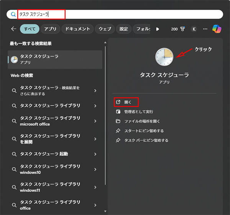230x215 pixels.
Task: Expand chevron for first タスク スケジューラ ライブラリ suggestion
Action: click(x=95, y=106)
